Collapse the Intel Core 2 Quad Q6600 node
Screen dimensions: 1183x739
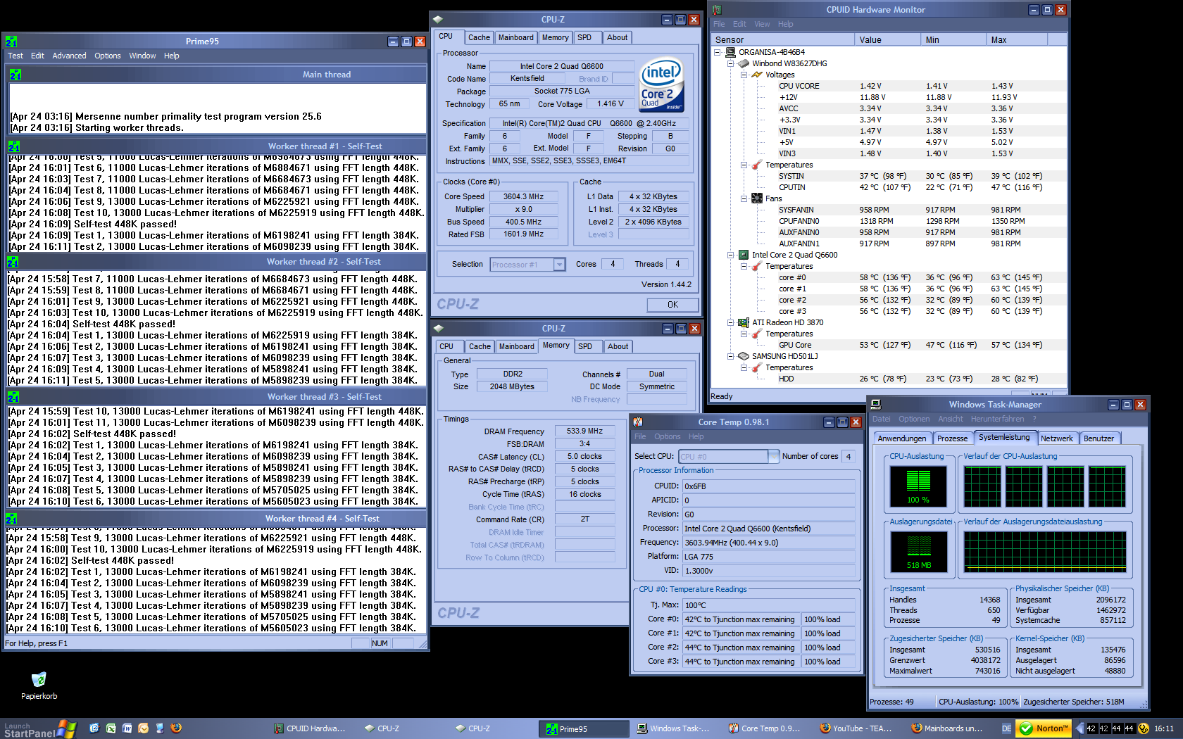(x=730, y=255)
